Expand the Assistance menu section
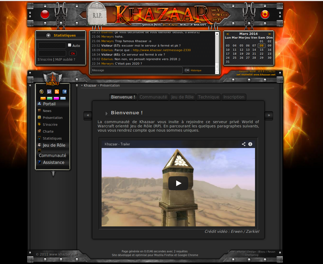Image resolution: width=323 pixels, height=264 pixels. point(54,162)
